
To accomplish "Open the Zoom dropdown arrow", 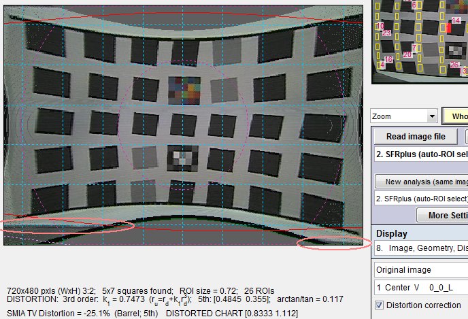I will pos(432,116).
